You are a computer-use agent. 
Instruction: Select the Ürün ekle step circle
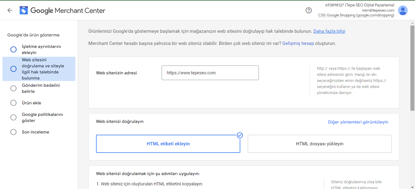click(x=13, y=103)
